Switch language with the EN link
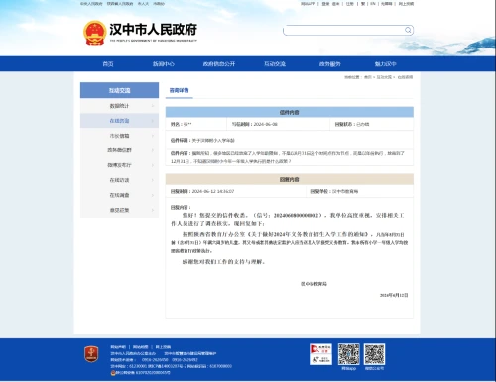This screenshot has height=382, width=496. 373,4
